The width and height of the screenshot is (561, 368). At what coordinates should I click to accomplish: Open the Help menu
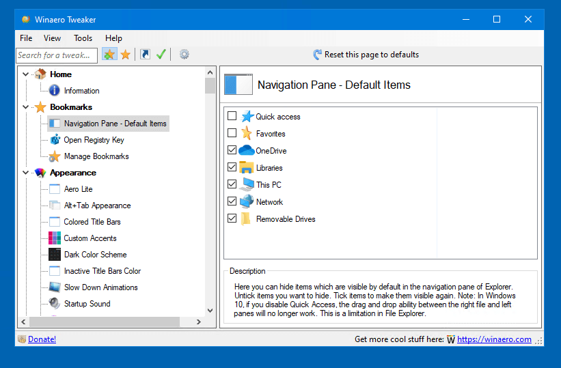point(113,38)
